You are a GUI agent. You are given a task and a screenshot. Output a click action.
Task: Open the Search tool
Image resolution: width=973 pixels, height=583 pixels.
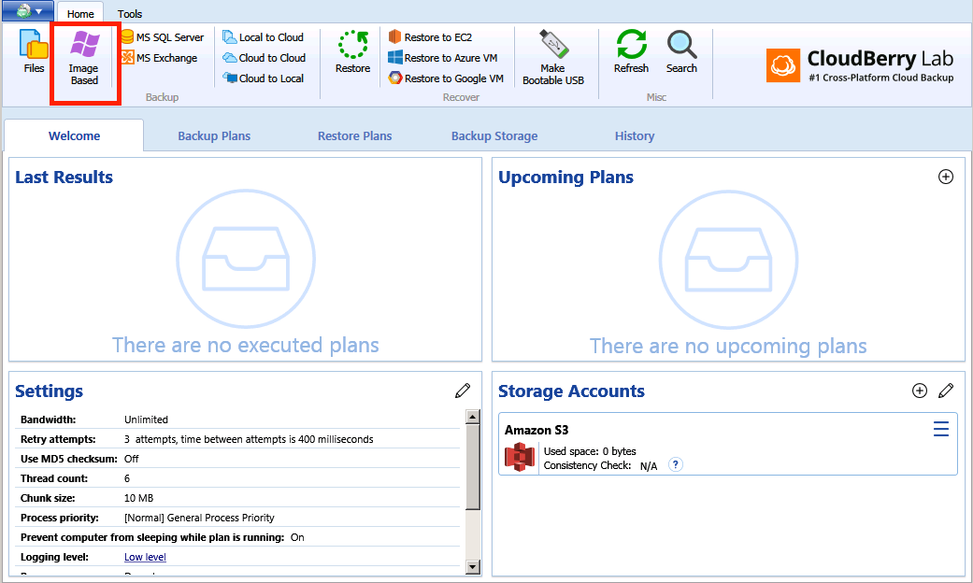(681, 52)
